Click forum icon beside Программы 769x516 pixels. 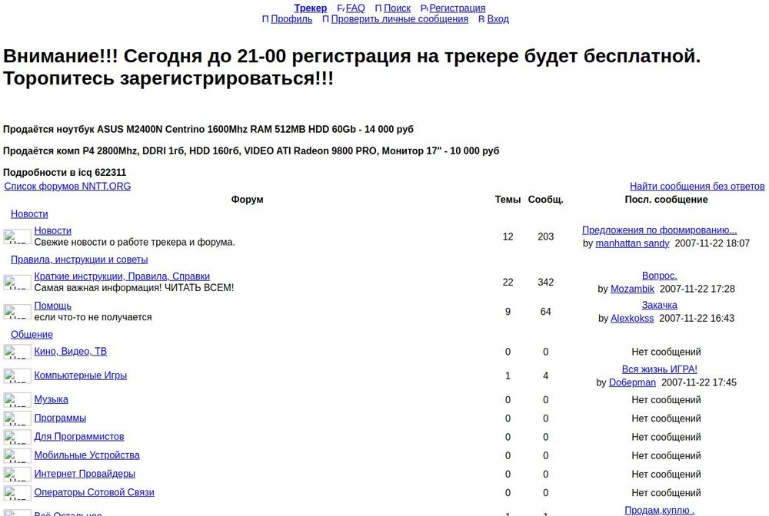(18, 418)
